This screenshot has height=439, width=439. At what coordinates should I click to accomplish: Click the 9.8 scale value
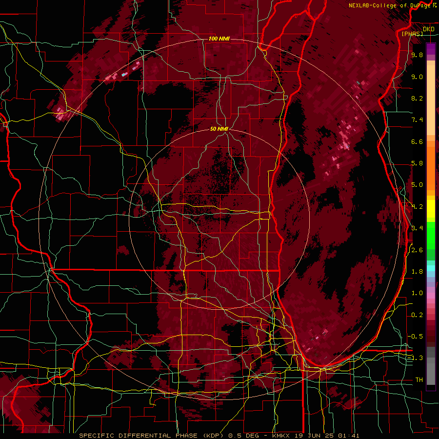[417, 55]
